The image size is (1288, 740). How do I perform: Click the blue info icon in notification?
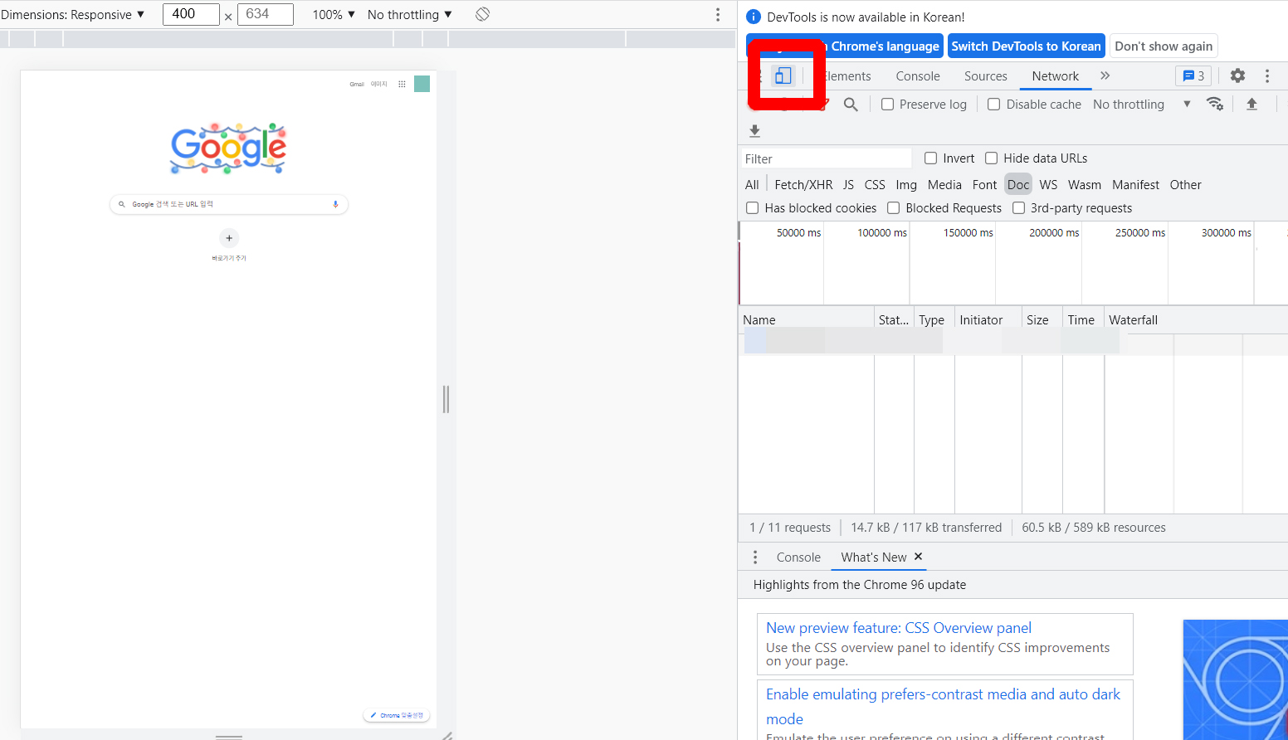pyautogui.click(x=754, y=17)
